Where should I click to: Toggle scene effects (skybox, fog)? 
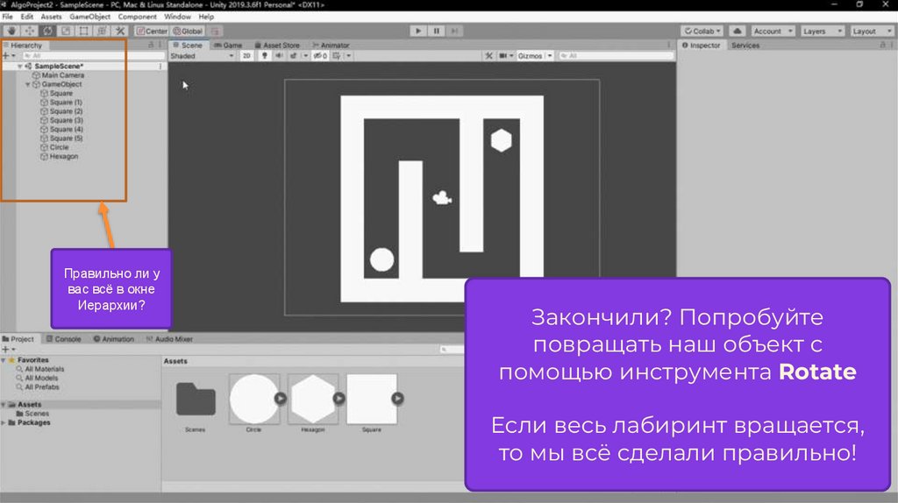[293, 56]
